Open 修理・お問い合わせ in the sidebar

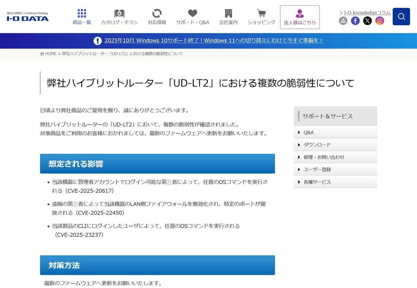tap(335, 157)
